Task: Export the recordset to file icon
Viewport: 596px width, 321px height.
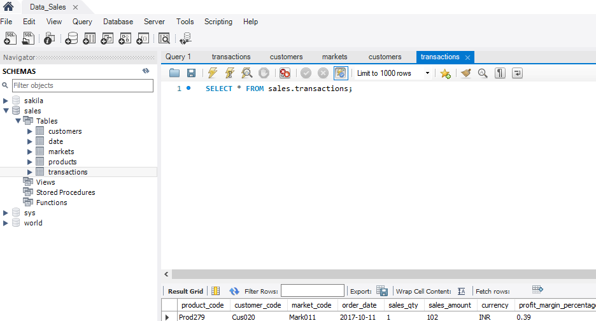Action: pyautogui.click(x=382, y=291)
